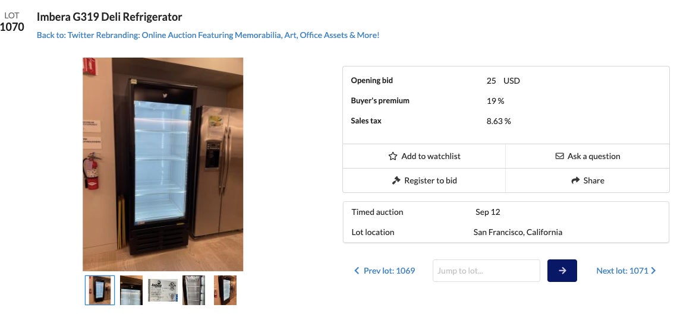The height and width of the screenshot is (314, 674).
Task: Open the Back to Twitter Rebranding auction link
Action: tap(208, 35)
